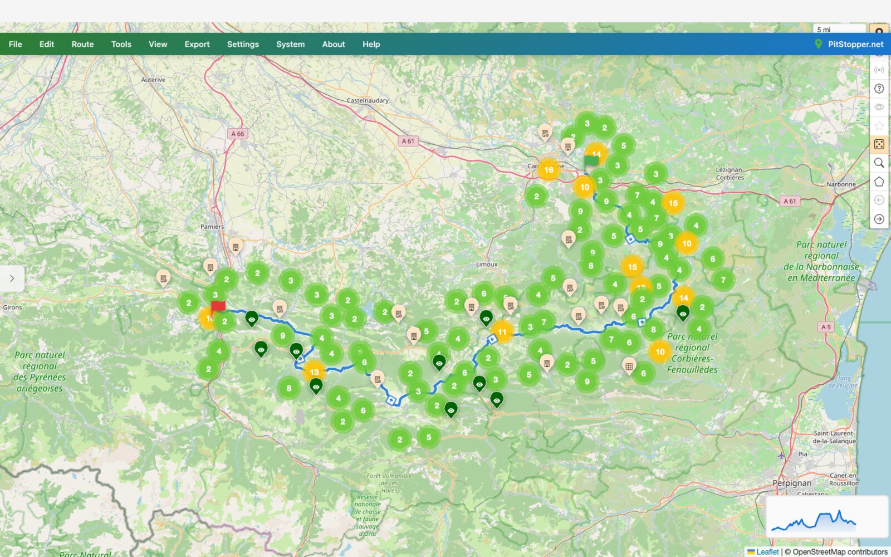Open the File menu
Viewport: 891px width, 557px height.
tap(15, 44)
